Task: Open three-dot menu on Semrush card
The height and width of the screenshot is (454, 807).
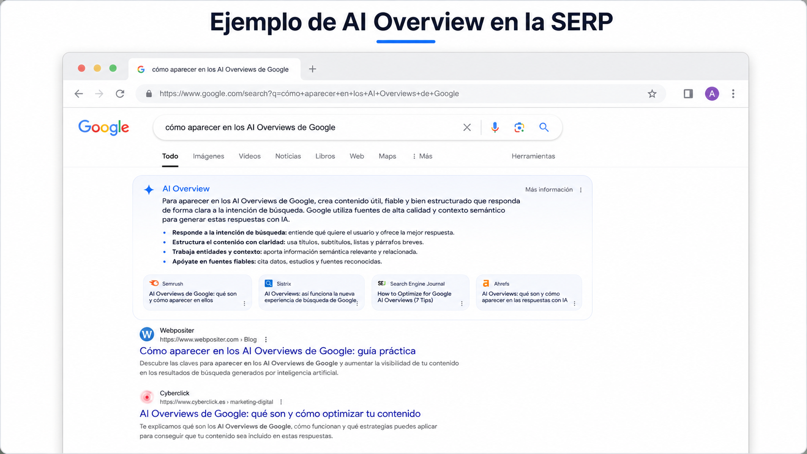Action: (x=244, y=303)
